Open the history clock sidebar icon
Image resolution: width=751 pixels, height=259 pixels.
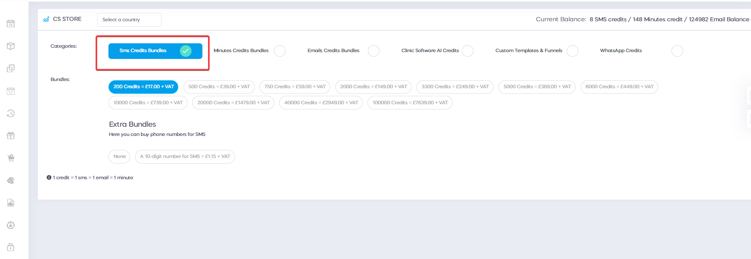click(x=11, y=113)
